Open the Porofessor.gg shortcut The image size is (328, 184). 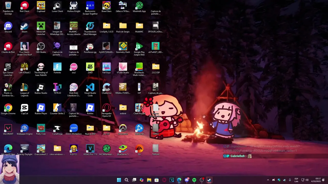pyautogui.click(x=90, y=48)
